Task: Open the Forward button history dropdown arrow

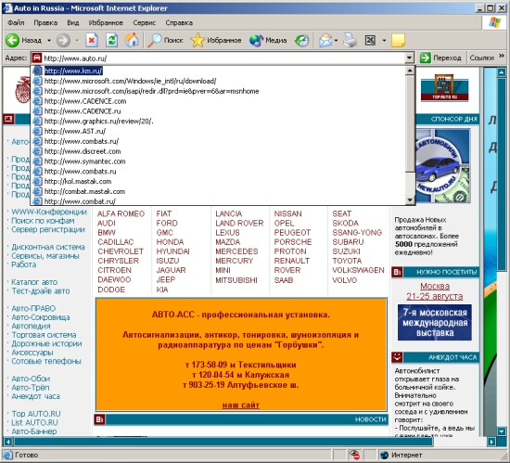Action: point(77,41)
